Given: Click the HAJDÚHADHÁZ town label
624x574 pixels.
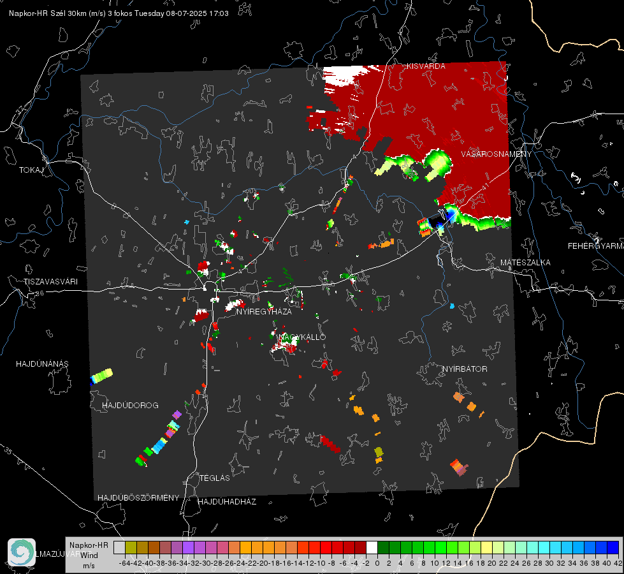Looking at the screenshot, I should (227, 501).
